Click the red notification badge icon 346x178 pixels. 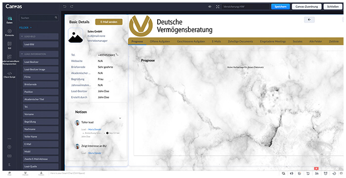(x=316, y=169)
